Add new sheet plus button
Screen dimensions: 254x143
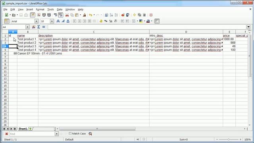30,129
